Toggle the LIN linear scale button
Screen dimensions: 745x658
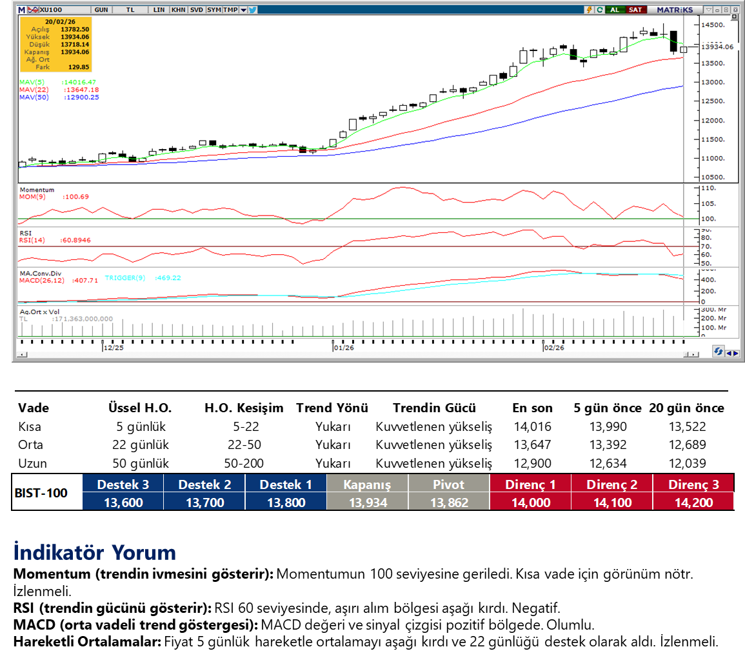coord(159,10)
